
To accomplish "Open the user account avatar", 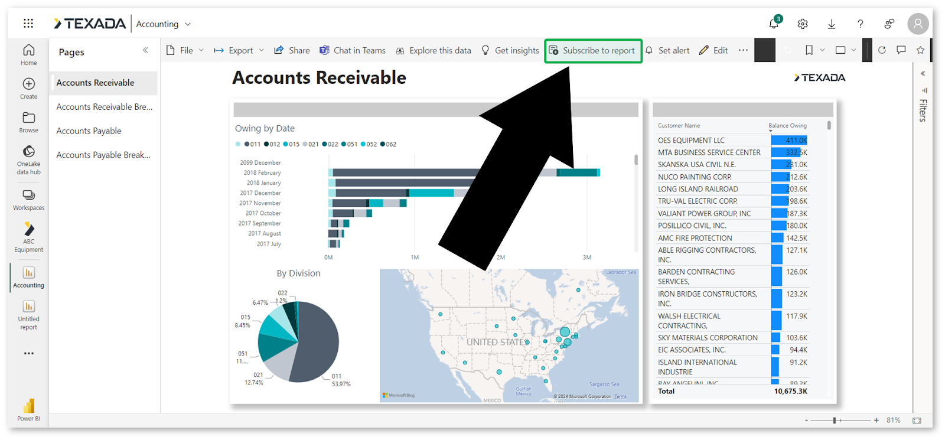I will 918,24.
